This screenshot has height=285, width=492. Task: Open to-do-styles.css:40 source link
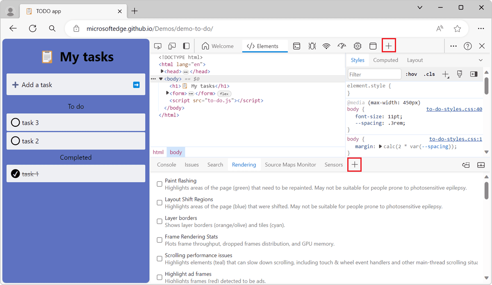pos(454,109)
